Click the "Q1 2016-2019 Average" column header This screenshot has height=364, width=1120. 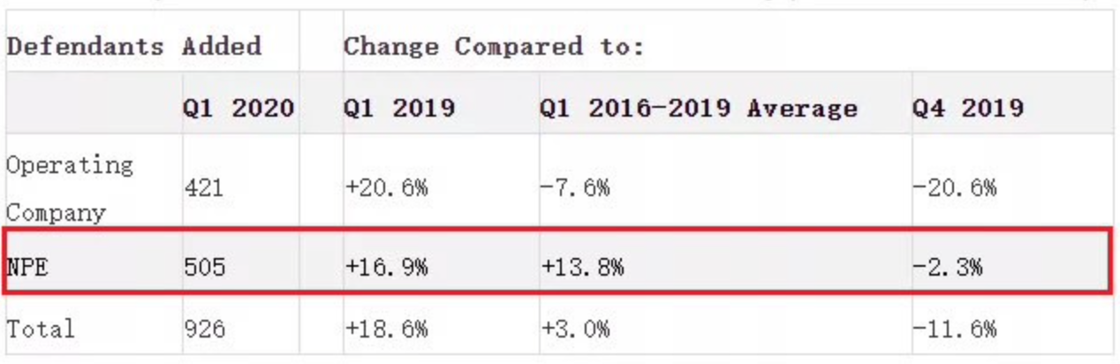coord(699,109)
